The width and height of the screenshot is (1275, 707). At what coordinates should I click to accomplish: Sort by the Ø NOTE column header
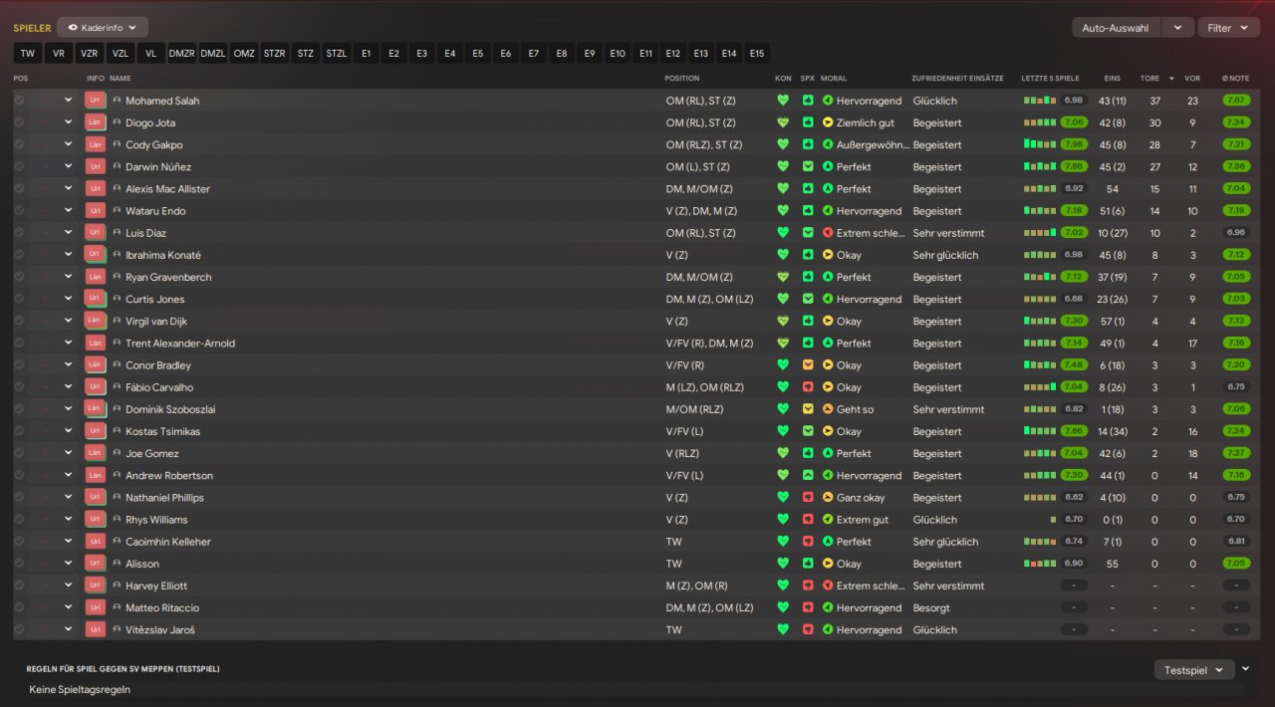pyautogui.click(x=1235, y=78)
